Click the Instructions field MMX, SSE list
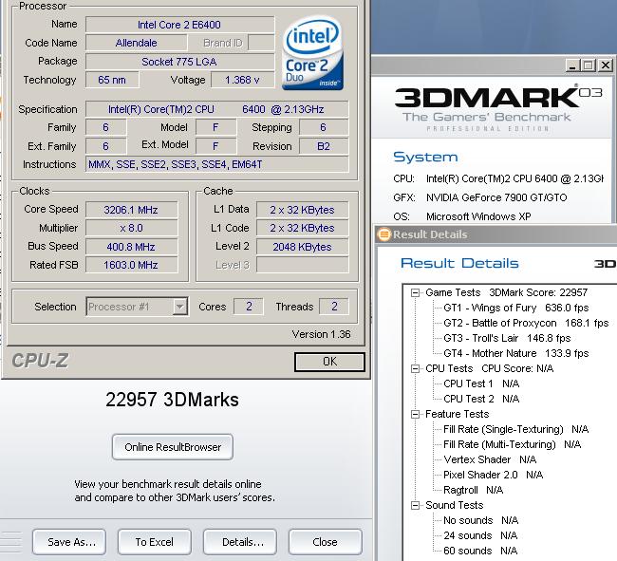This screenshot has height=561, width=617. (x=216, y=164)
